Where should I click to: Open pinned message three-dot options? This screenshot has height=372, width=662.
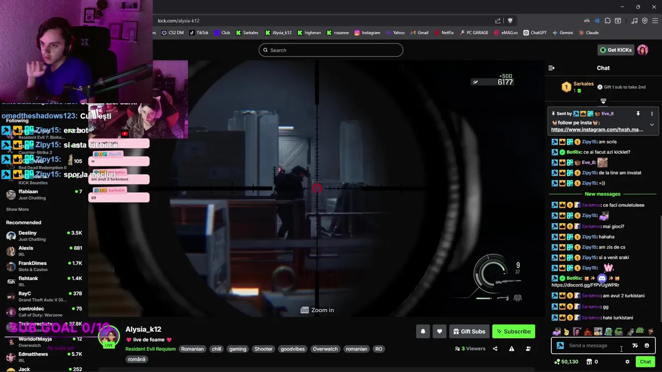[652, 114]
